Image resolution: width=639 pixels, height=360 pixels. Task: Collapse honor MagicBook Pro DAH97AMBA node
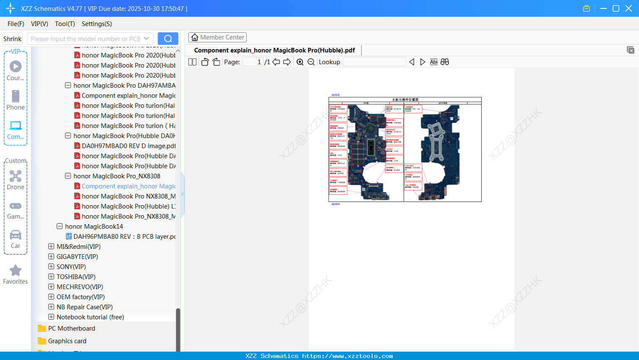point(68,85)
